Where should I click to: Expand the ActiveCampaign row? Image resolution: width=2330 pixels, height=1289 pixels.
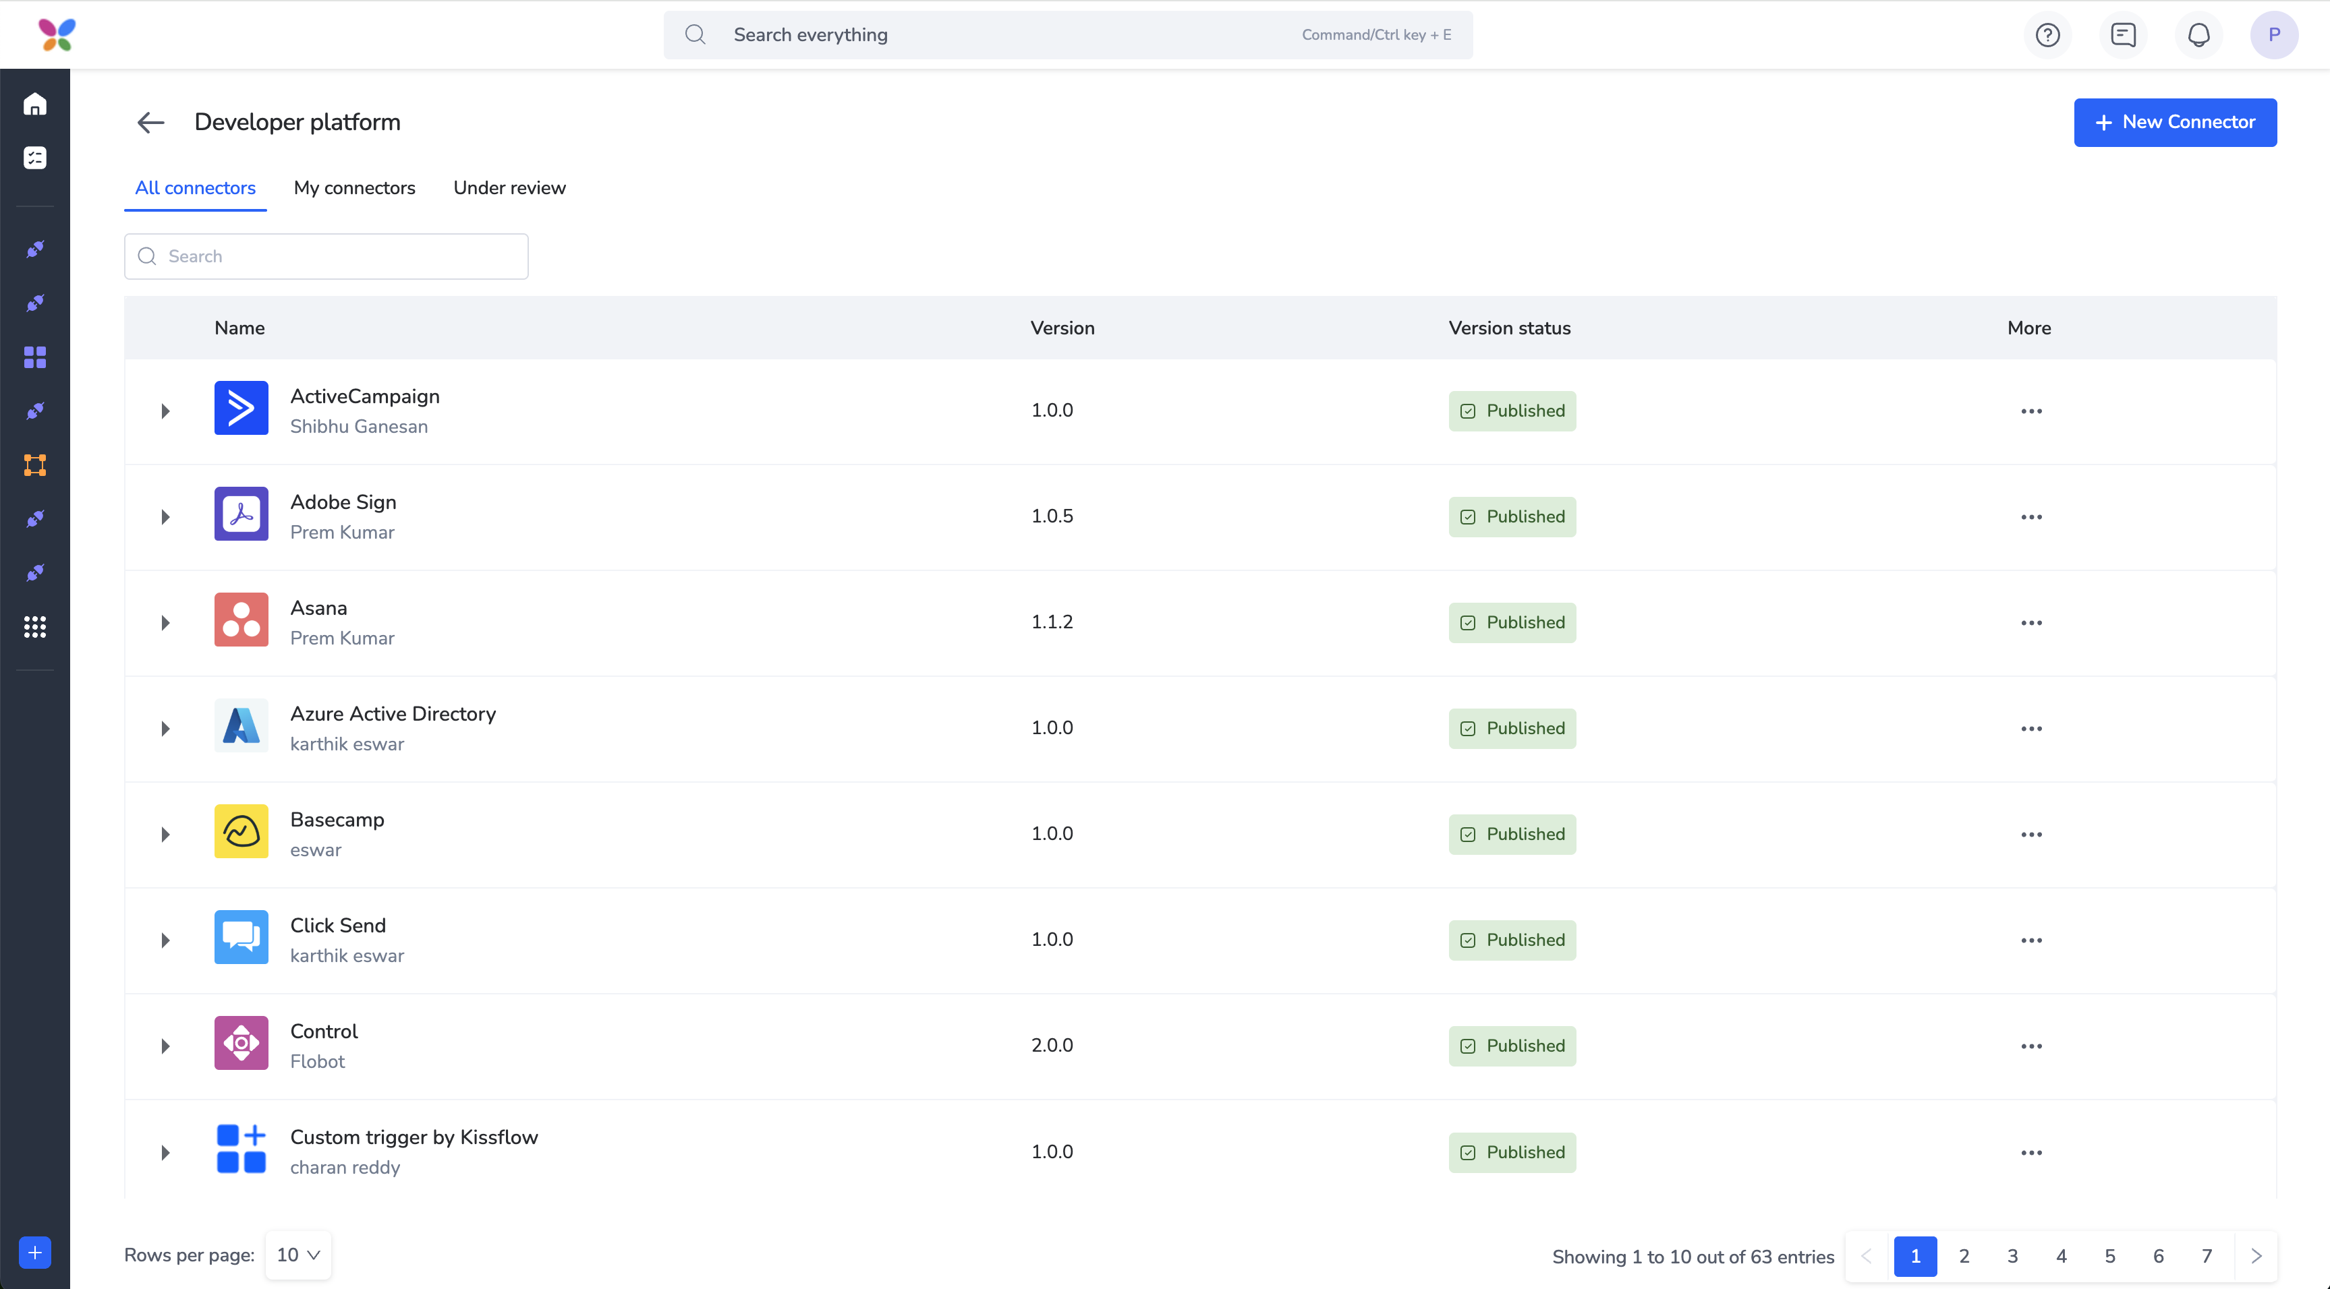click(165, 411)
